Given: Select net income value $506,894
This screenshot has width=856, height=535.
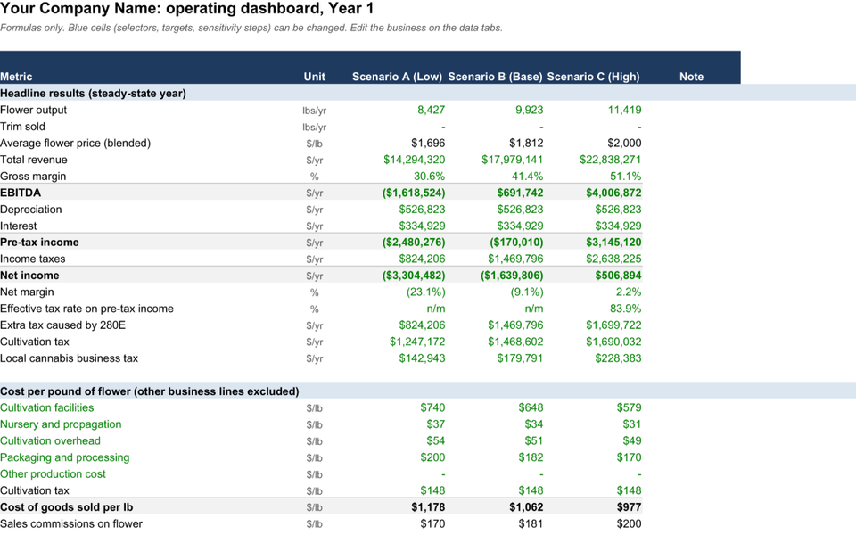Looking at the screenshot, I should (x=619, y=276).
